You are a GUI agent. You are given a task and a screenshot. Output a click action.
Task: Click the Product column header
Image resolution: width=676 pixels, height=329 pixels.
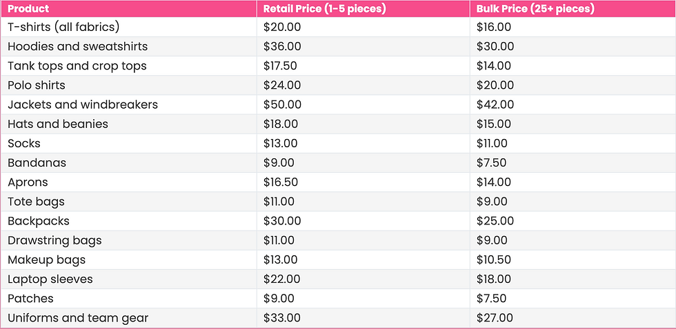point(28,9)
